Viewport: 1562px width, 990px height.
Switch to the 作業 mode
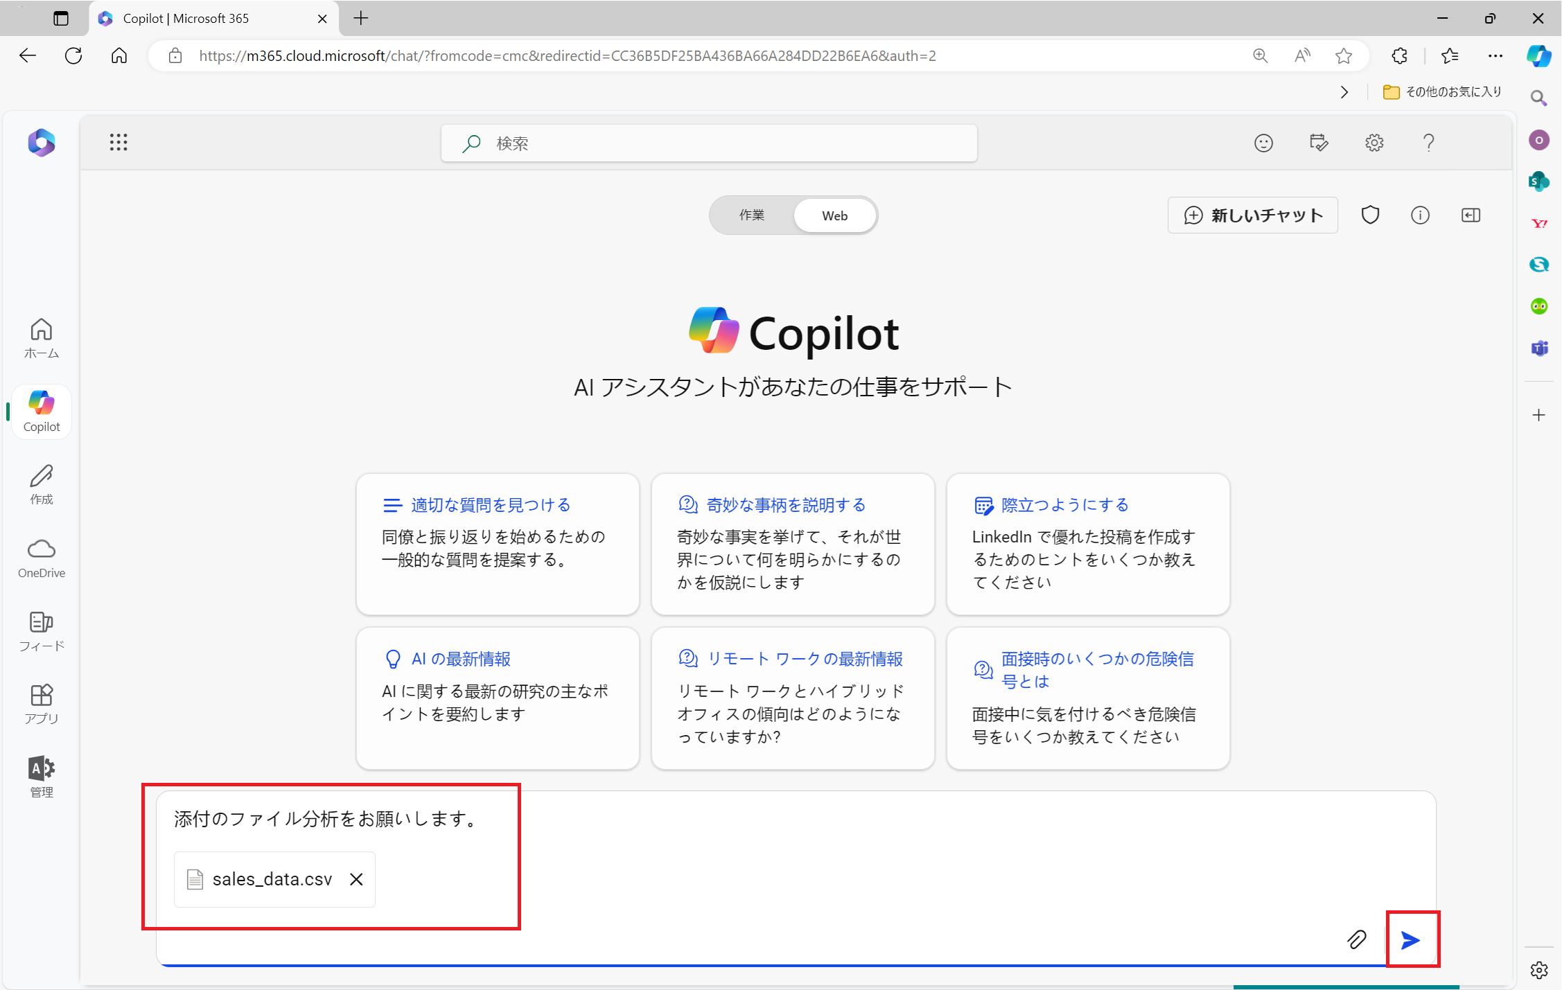click(x=752, y=215)
